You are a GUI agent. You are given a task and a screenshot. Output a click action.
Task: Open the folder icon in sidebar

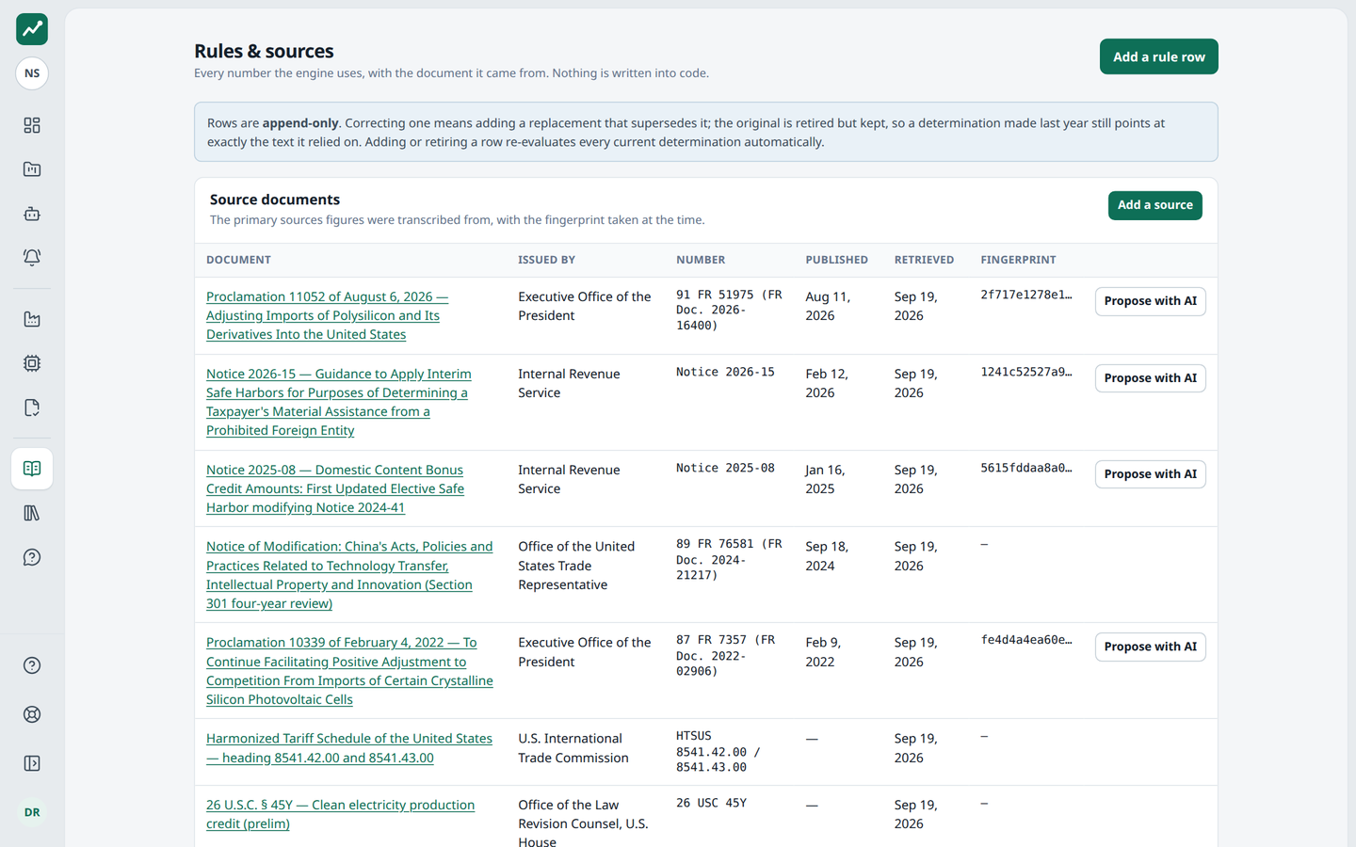pyautogui.click(x=32, y=169)
